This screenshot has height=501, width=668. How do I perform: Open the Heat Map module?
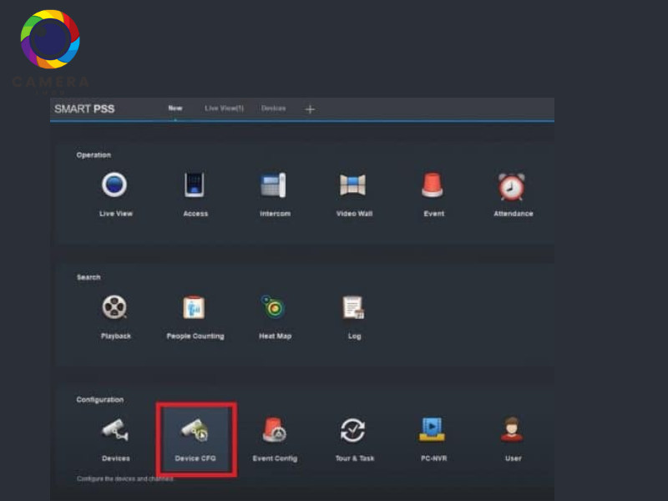(x=274, y=309)
